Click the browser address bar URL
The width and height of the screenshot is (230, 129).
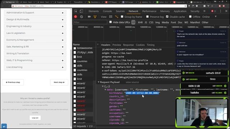pos(34,6)
